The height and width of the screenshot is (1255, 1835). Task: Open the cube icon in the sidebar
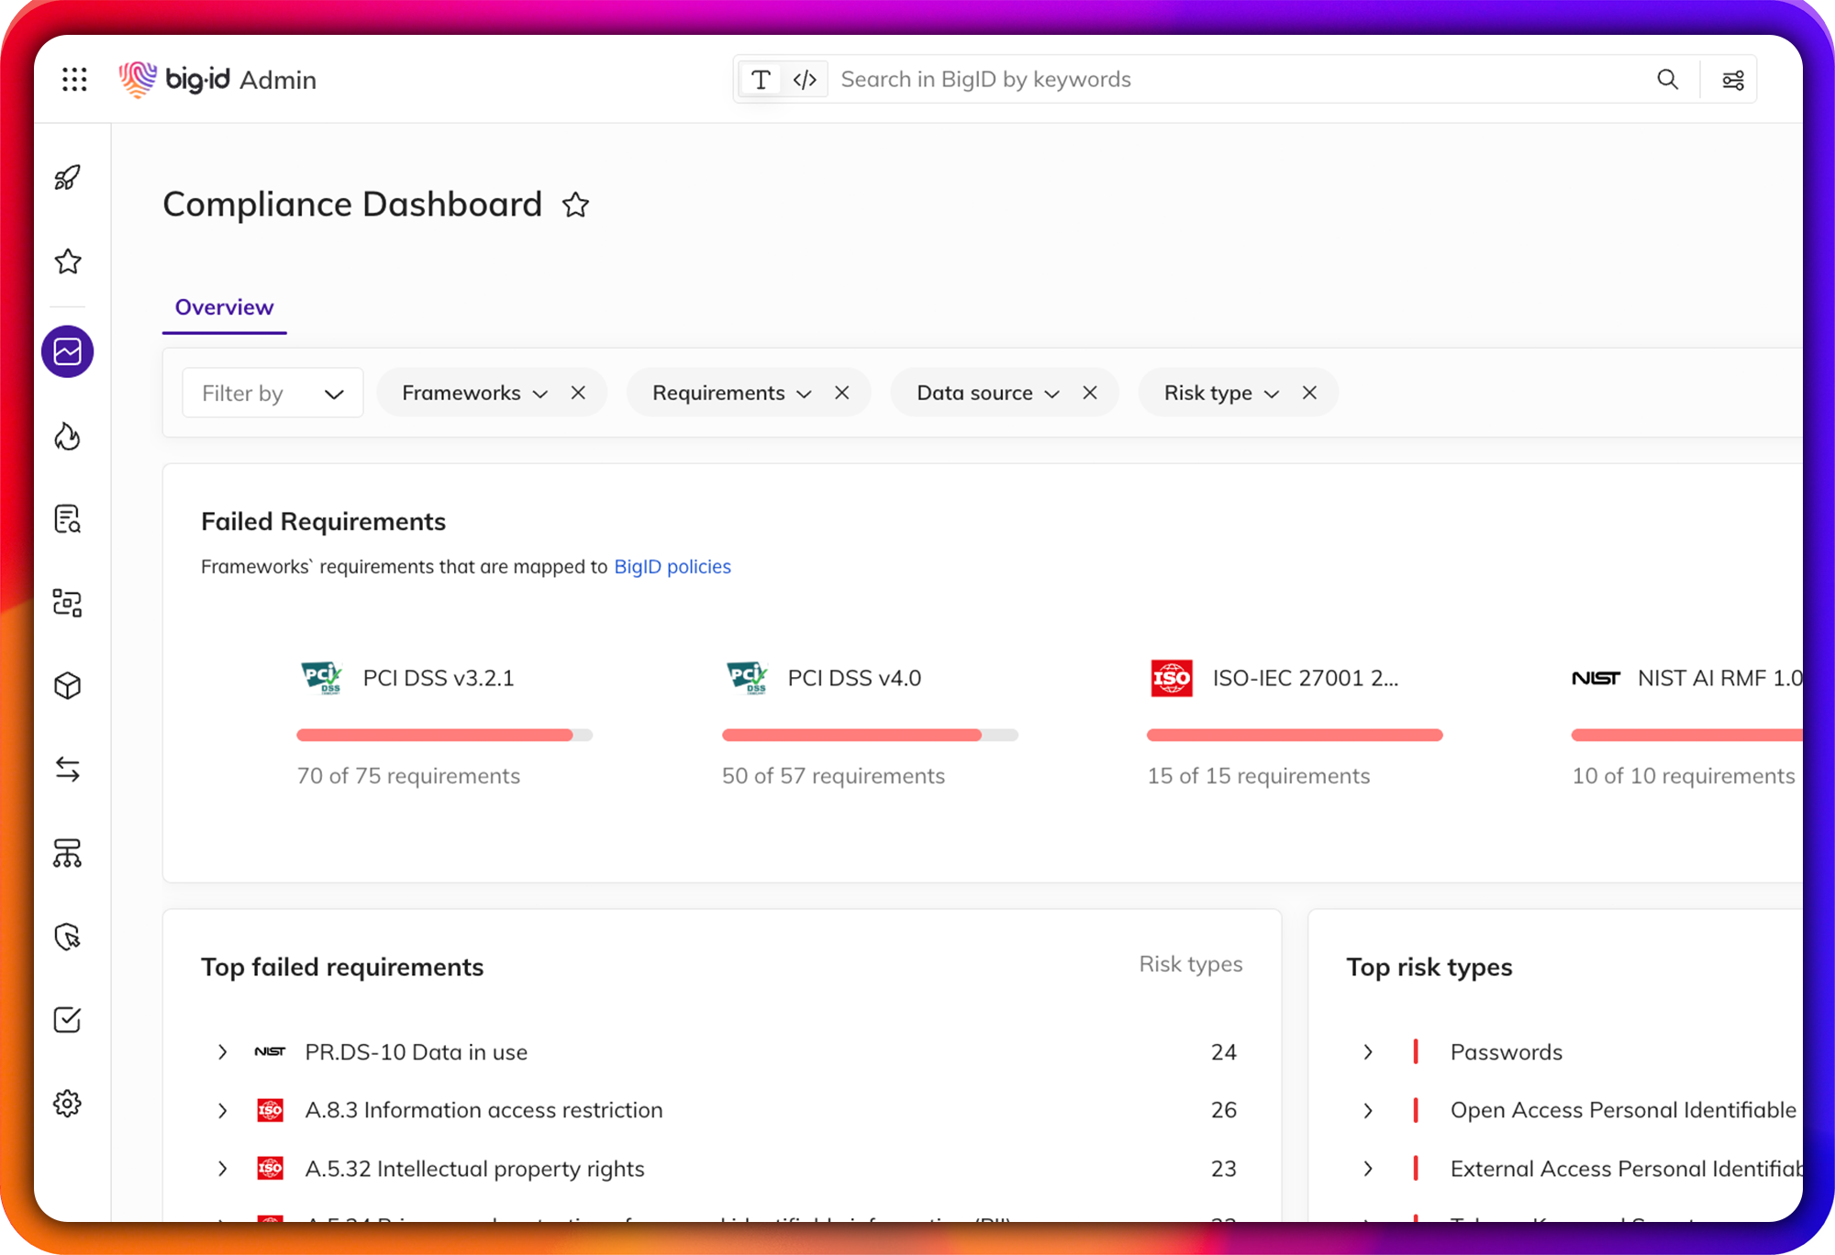[x=67, y=685]
